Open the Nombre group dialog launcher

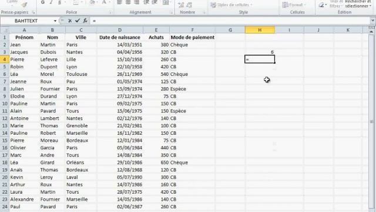204,12
